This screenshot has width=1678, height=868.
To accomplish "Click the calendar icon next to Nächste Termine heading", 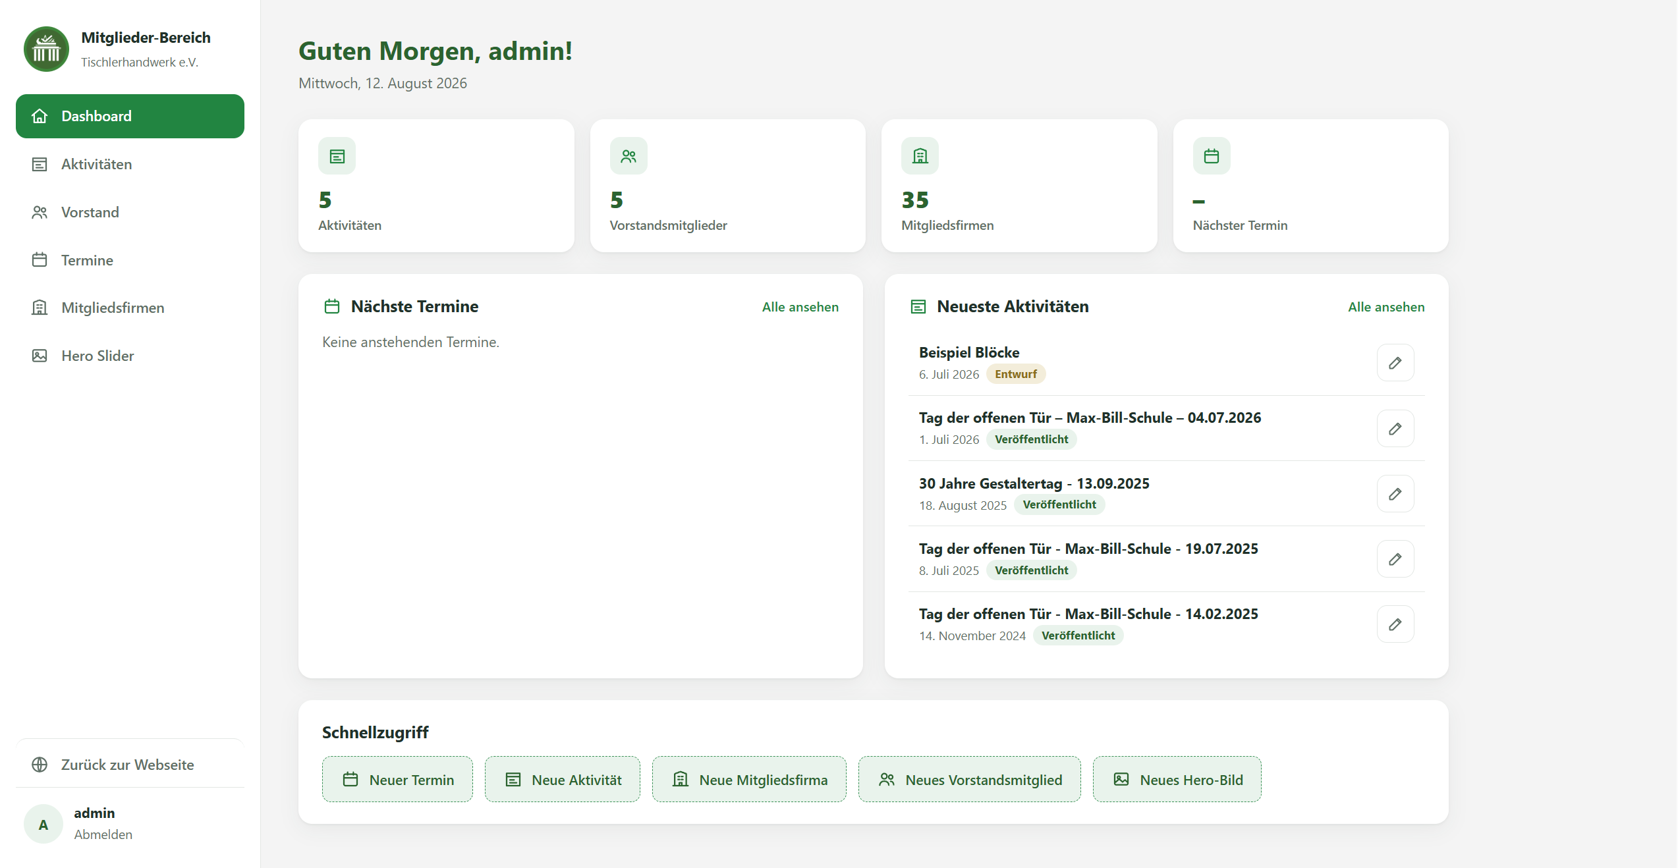I will coord(332,307).
